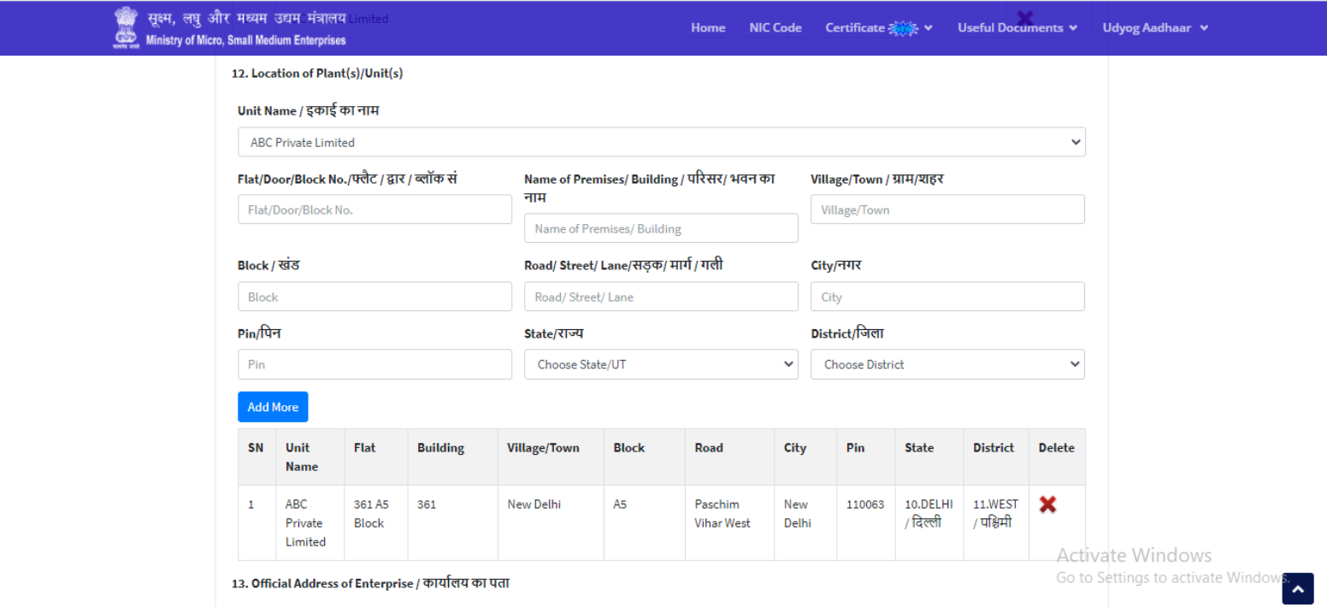Image resolution: width=1327 pixels, height=607 pixels.
Task: Select the Road/Street/Lane input box
Action: (x=661, y=297)
